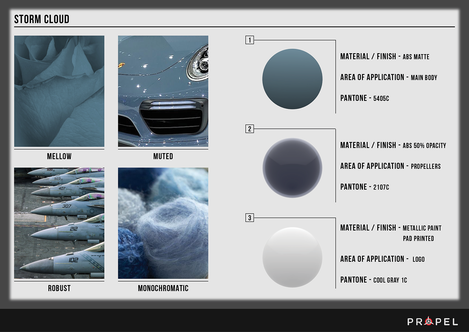
Task: Click the numbered box 2 marker
Action: pos(250,129)
